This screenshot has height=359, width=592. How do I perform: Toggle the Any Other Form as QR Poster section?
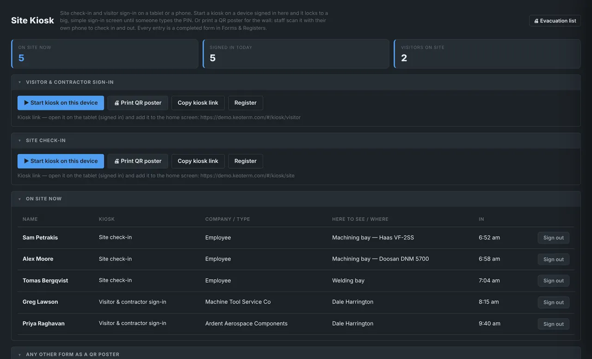pos(19,355)
